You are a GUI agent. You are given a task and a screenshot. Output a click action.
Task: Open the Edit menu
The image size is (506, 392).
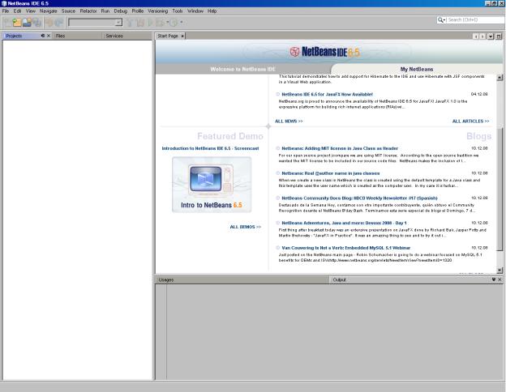[17, 11]
